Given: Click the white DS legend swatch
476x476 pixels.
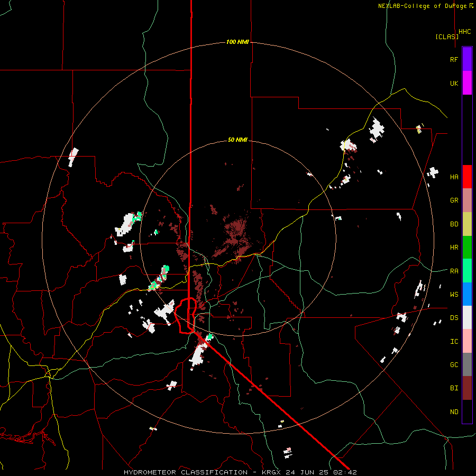Looking at the screenshot, I should click(467, 317).
